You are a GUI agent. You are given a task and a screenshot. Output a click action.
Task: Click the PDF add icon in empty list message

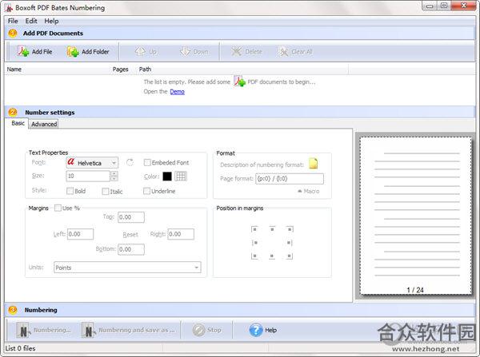coord(239,81)
